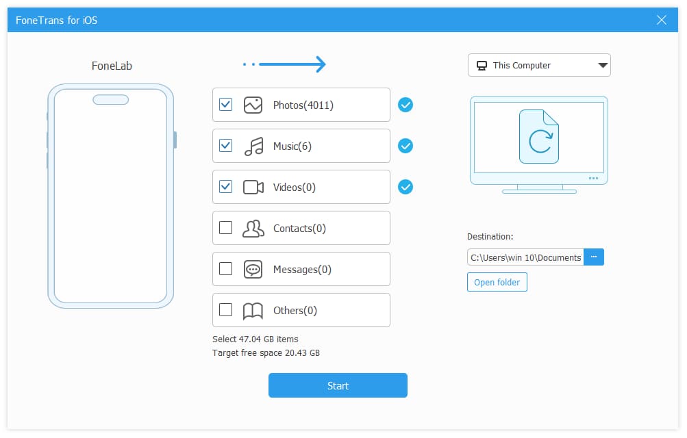687x438 pixels.
Task: Check the Contacts(0) checkbox
Action: [x=225, y=227]
